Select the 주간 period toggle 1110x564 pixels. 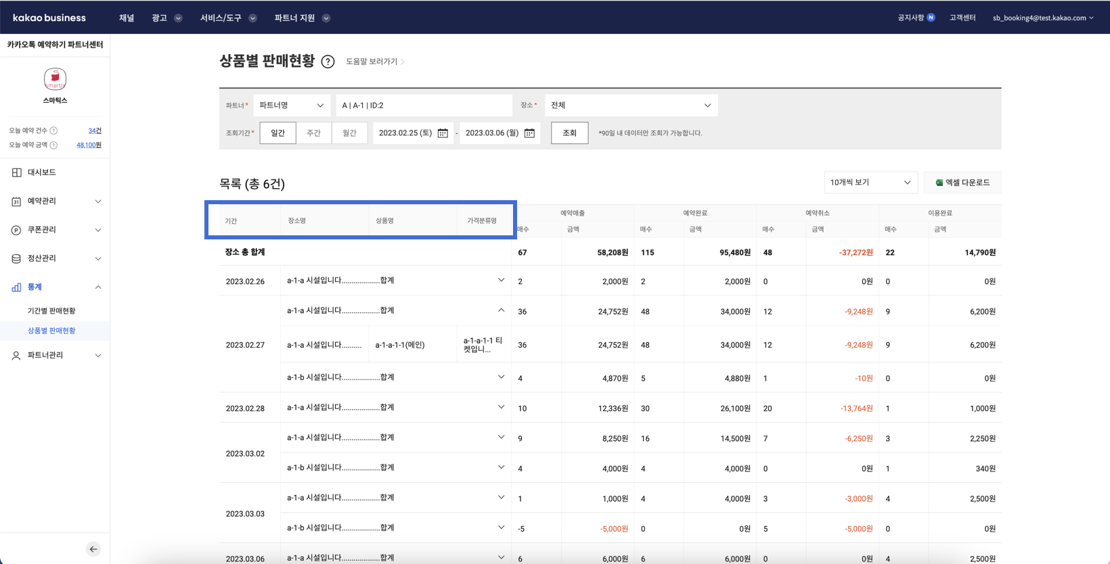(313, 133)
